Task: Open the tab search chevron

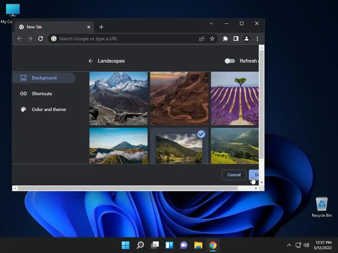Action: coord(211,23)
